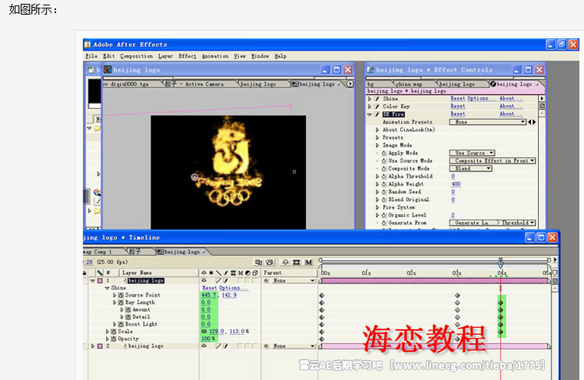This screenshot has width=584, height=380.
Task: Click the Detail property stopwatch icon
Action: tap(128, 317)
